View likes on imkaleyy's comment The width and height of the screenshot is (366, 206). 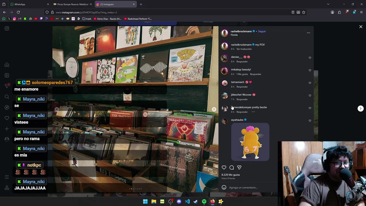[x=242, y=74]
